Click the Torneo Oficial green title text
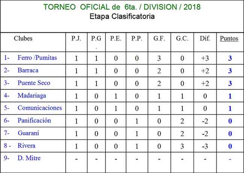244x173 pixels. tap(122, 7)
